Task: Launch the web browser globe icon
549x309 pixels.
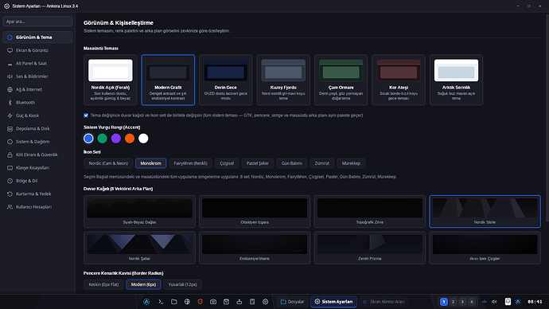Action: coord(187,302)
